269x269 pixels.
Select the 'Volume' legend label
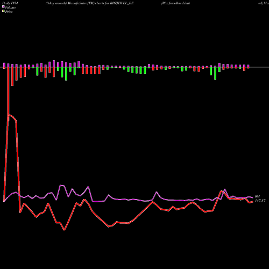pos(10,8)
